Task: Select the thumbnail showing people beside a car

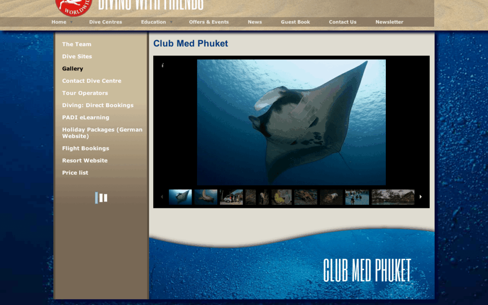Action: (231, 197)
